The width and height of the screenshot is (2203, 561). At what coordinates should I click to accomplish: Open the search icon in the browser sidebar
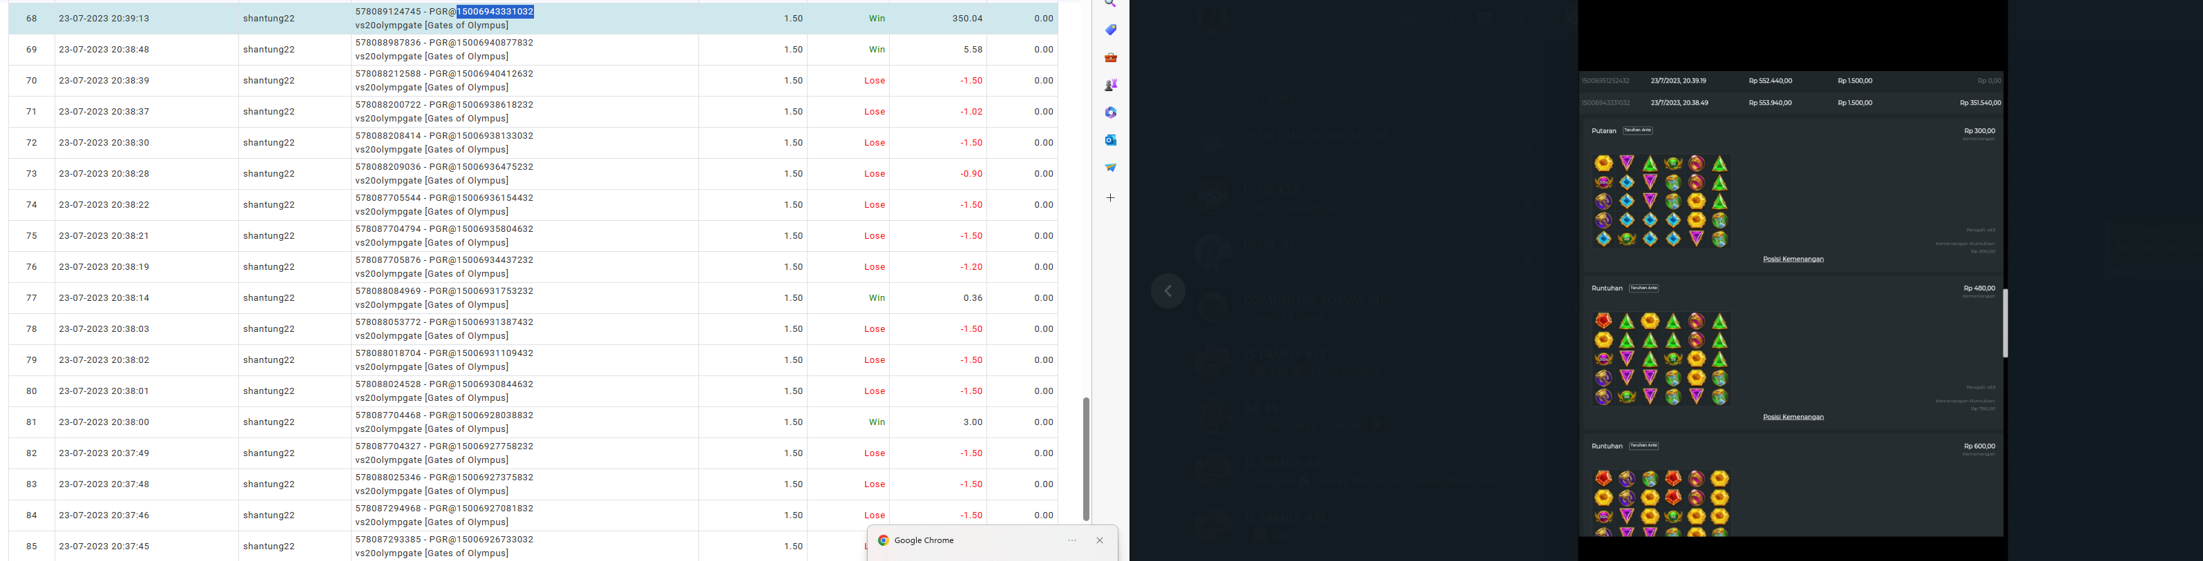[x=1110, y=3]
